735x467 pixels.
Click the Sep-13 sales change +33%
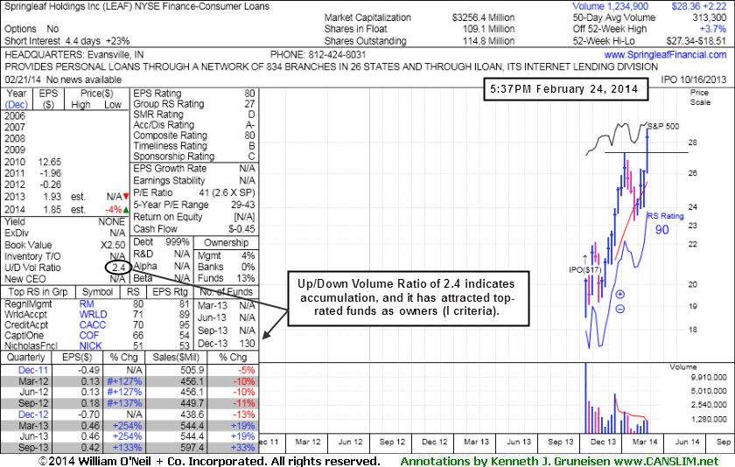[243, 448]
